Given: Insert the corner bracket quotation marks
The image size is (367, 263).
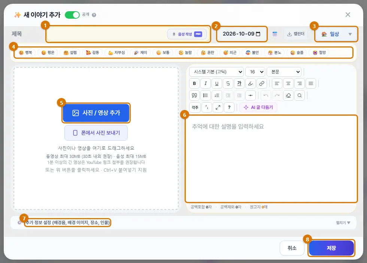Looking at the screenshot, I should tap(207, 107).
